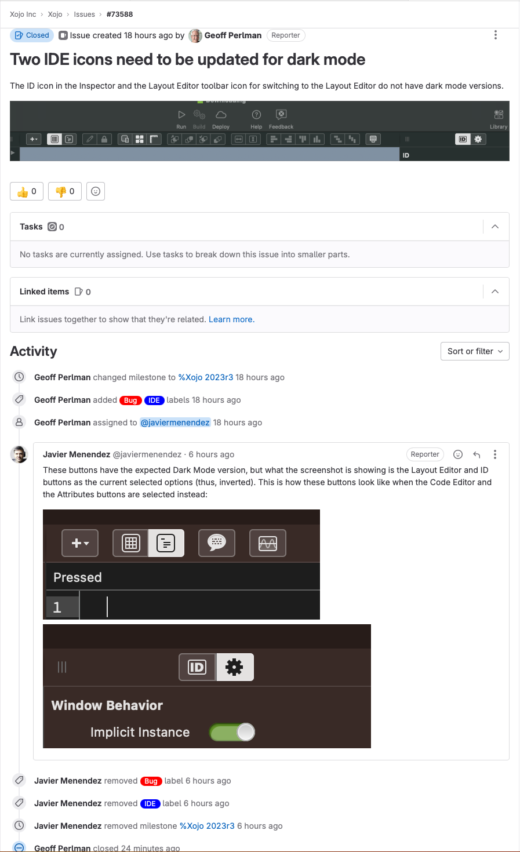Open Javier Menendez's avatar on the comment
Viewport: 520px width, 852px height.
19,454
